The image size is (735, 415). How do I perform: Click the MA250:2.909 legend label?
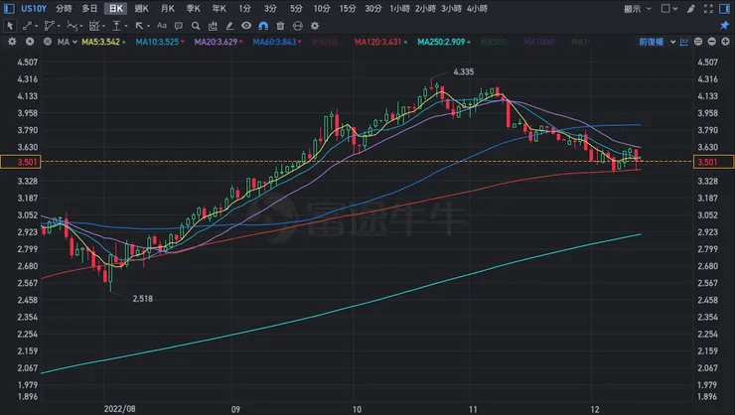pyautogui.click(x=444, y=42)
